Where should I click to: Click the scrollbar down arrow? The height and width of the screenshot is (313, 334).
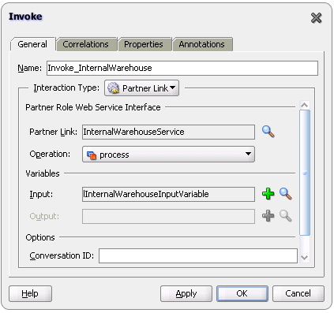[305, 258]
